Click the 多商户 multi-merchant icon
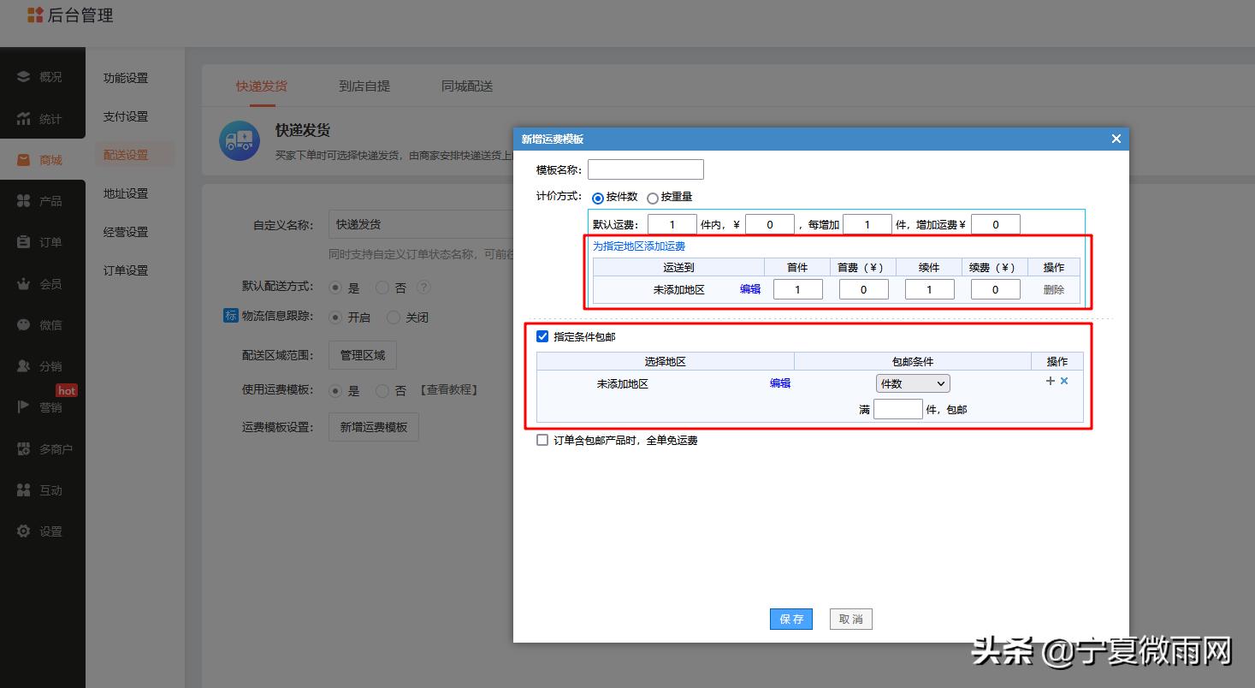This screenshot has width=1255, height=688. (43, 448)
